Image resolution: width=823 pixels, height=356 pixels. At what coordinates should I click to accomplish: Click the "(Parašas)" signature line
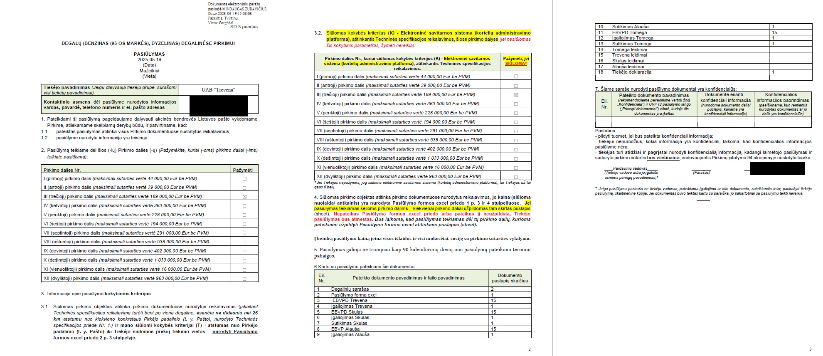[x=701, y=172]
